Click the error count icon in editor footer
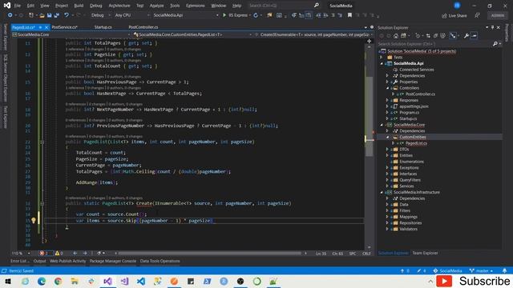Screen dimensions: 513x288 pos(42,253)
